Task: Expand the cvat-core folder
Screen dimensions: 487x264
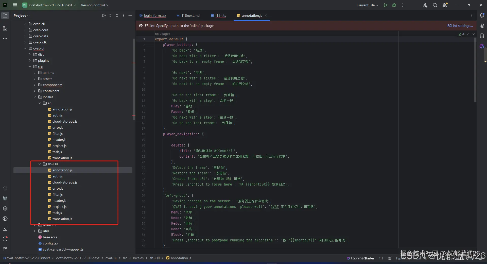Action: (x=25, y=30)
